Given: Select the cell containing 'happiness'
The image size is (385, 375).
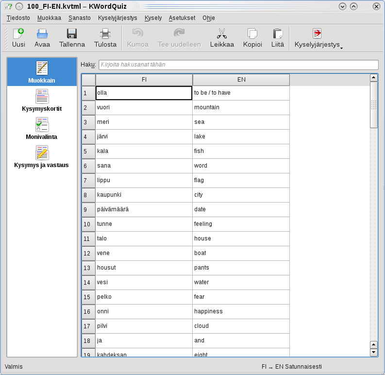Looking at the screenshot, I should click(241, 311).
